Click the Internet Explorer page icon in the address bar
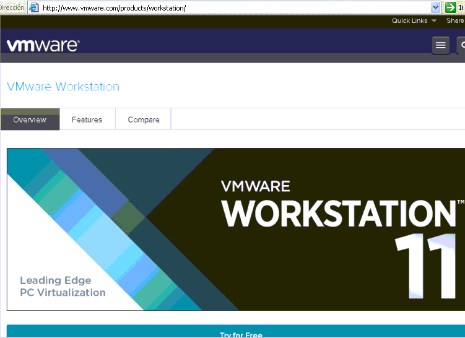The height and width of the screenshot is (338, 465). 34,7
